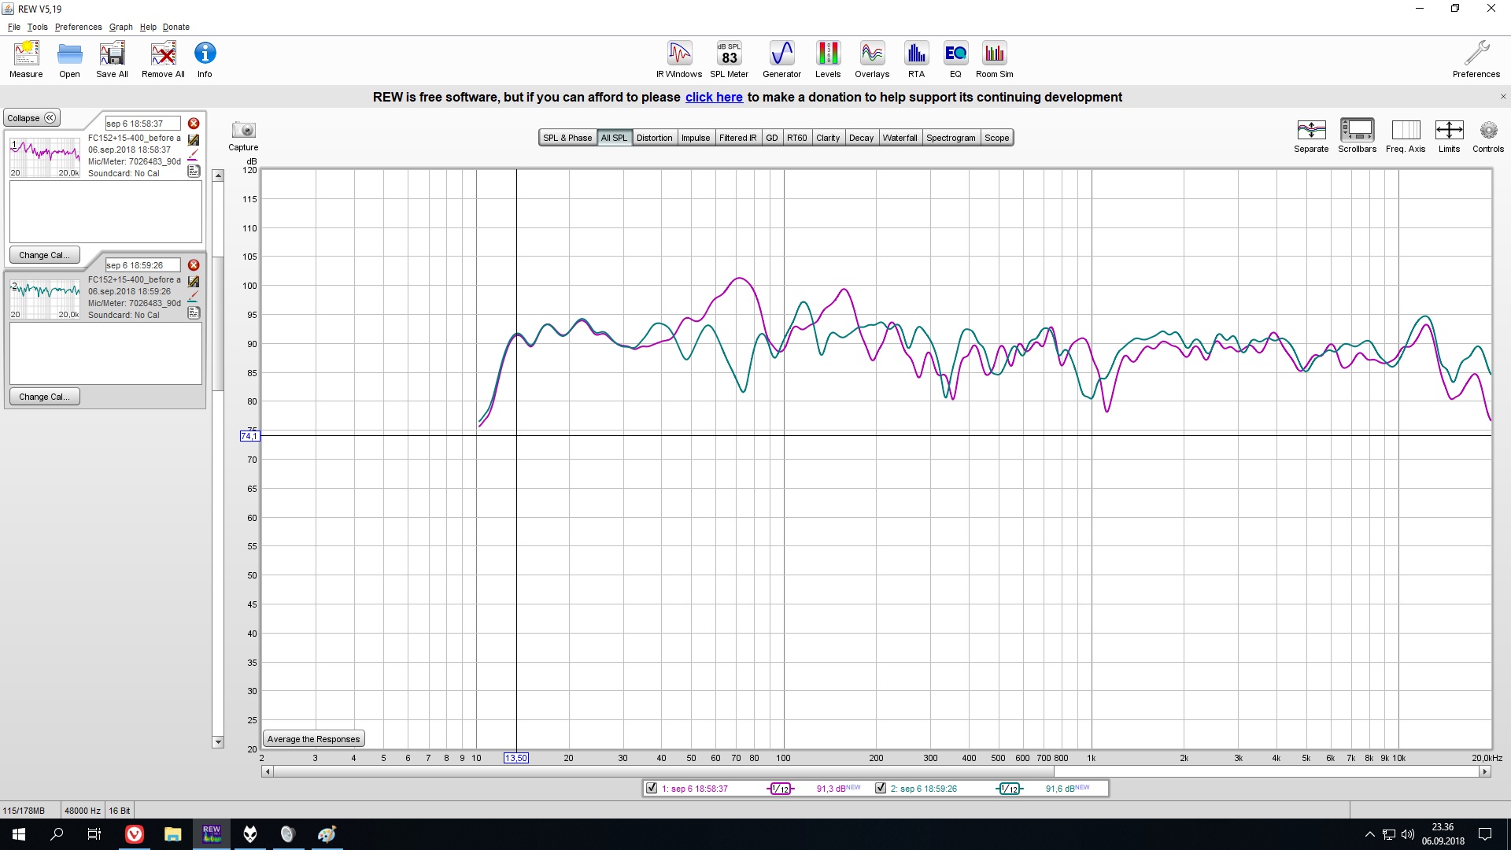Viewport: 1511px width, 850px height.
Task: Open the Info panel icon
Action: pos(205,60)
